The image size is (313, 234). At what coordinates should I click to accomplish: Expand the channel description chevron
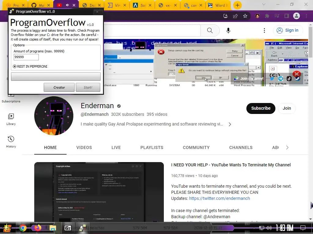pyautogui.click(x=230, y=124)
